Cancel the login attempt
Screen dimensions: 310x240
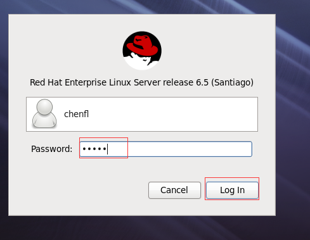[174, 190]
